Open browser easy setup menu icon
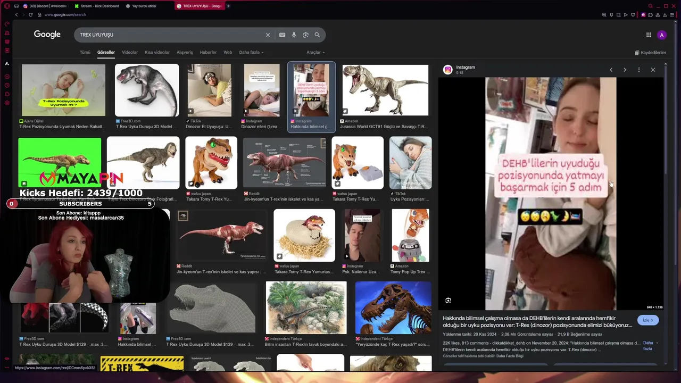Screen dimensions: 681x383 click(672, 15)
